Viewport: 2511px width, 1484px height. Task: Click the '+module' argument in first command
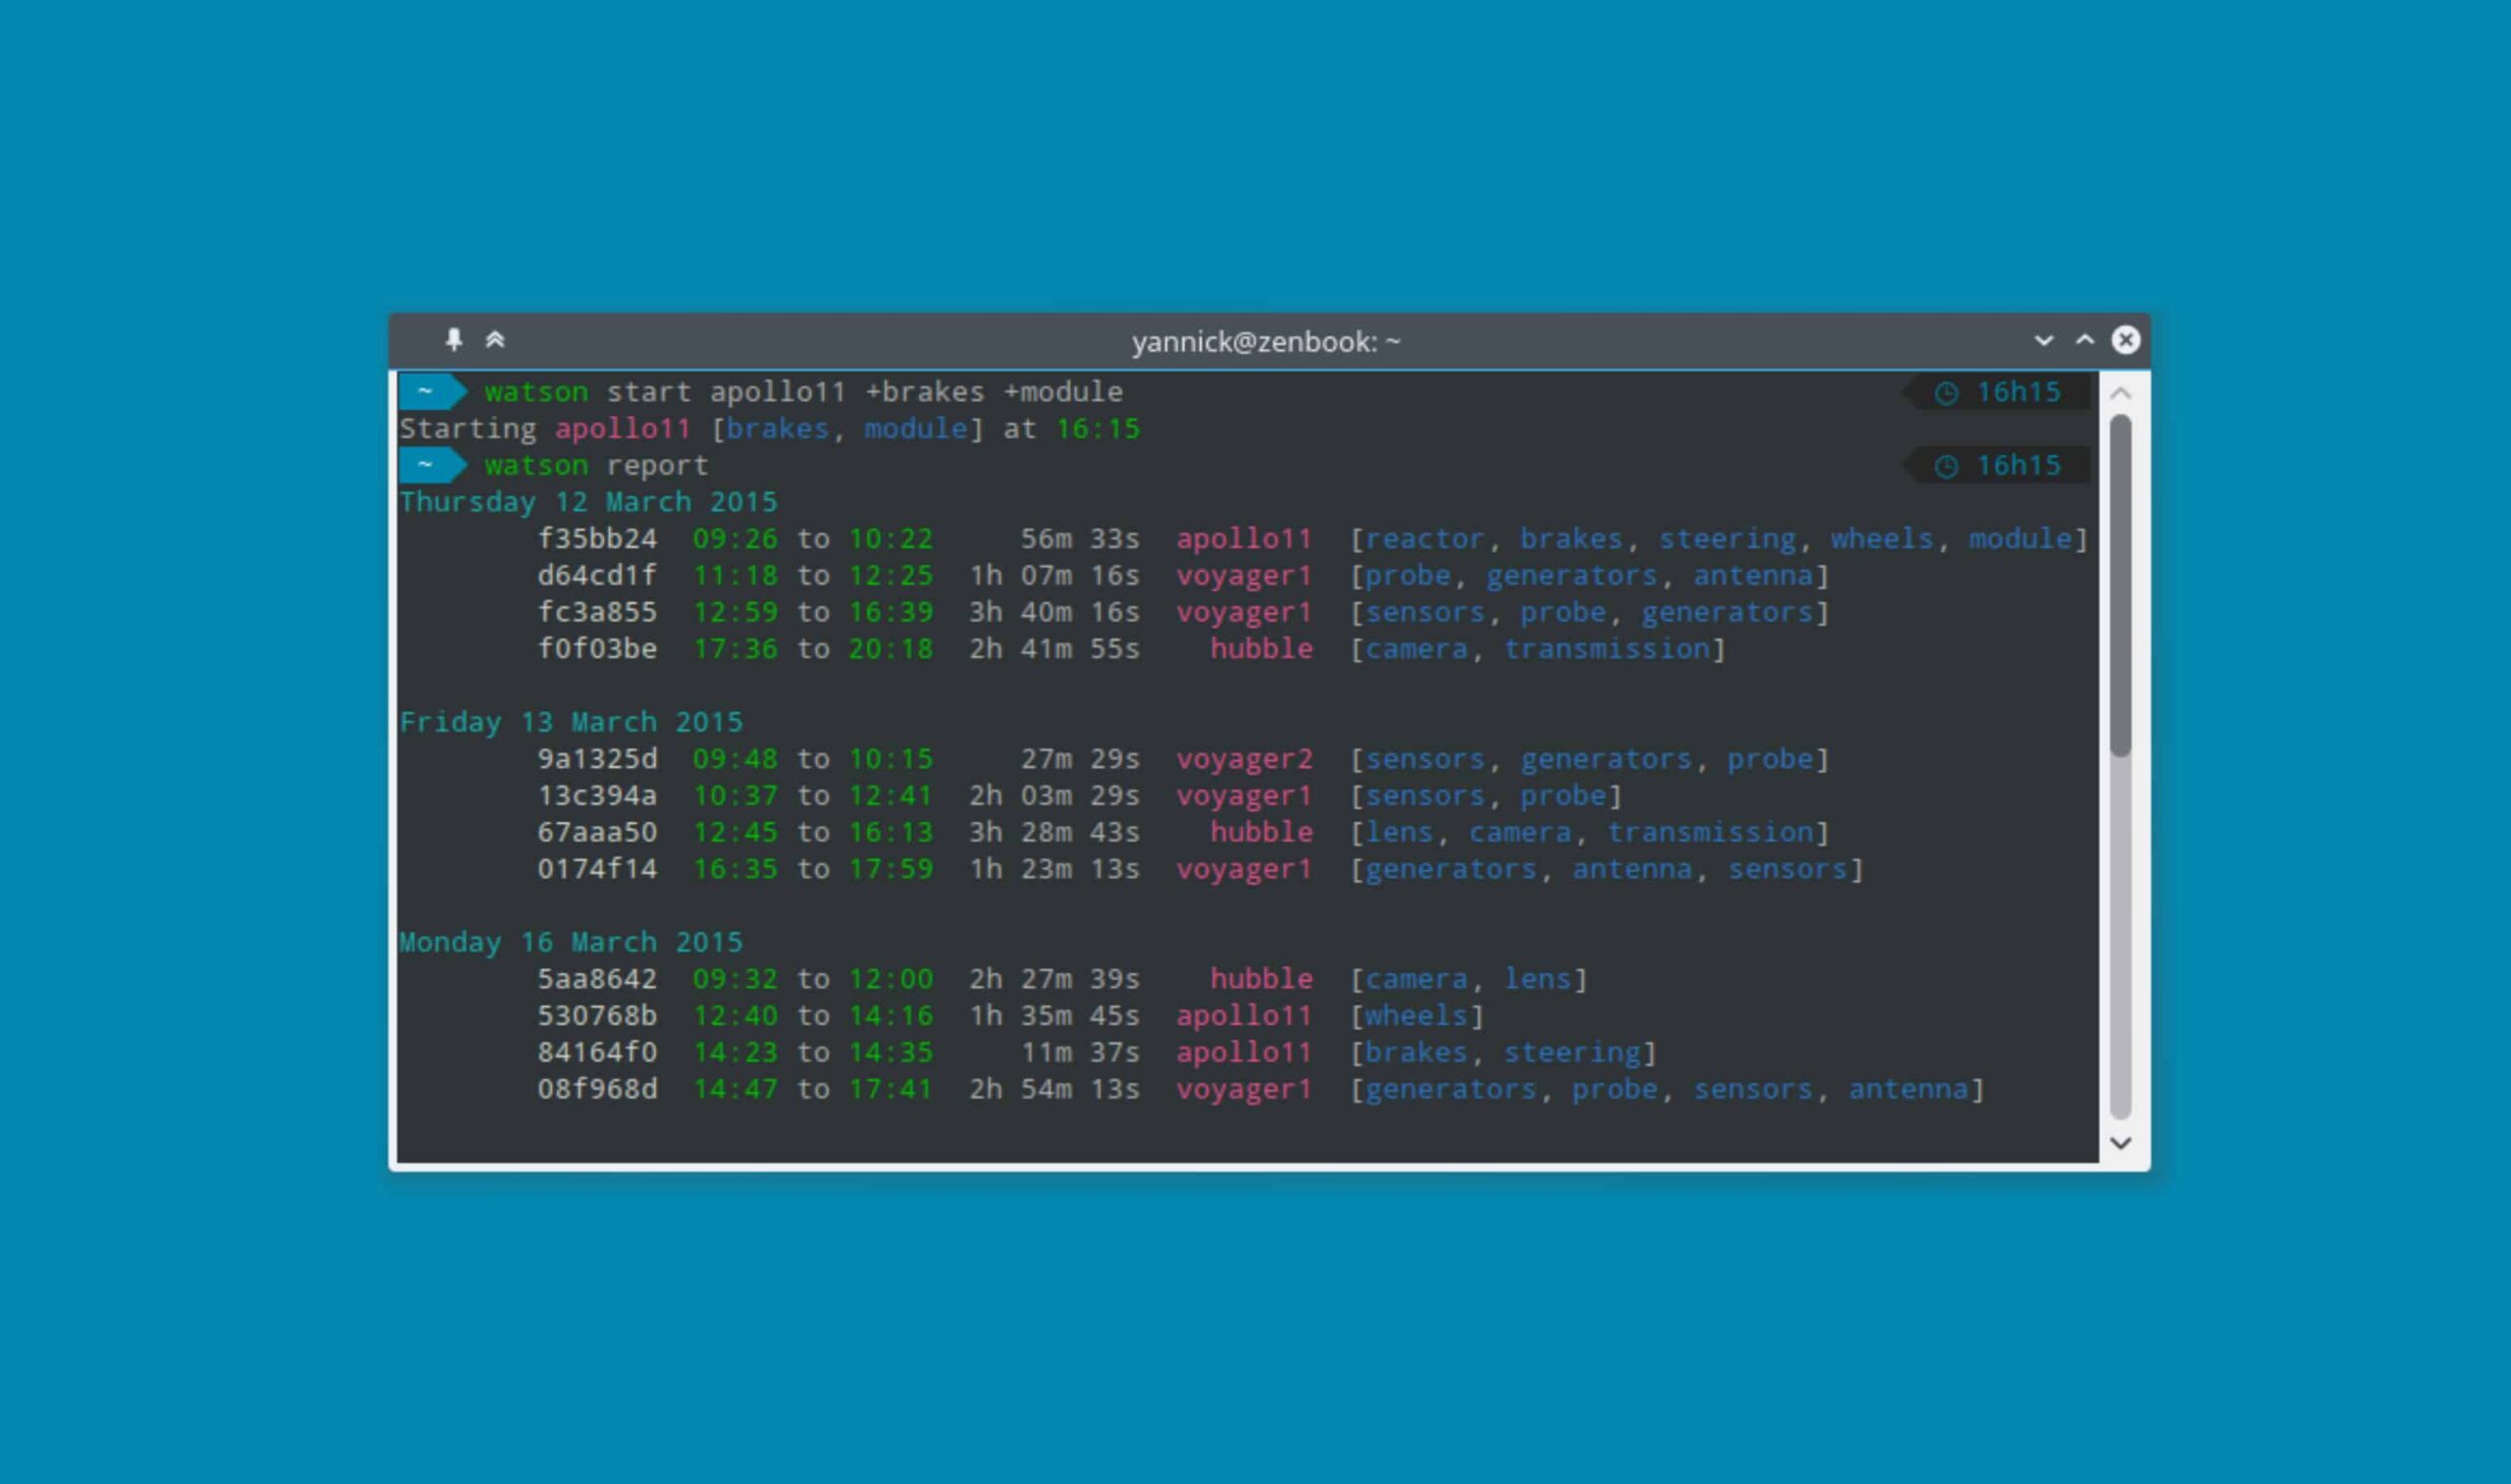pos(1063,391)
